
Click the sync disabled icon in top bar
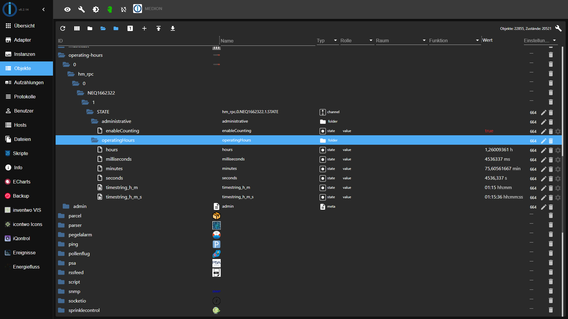[x=124, y=9]
